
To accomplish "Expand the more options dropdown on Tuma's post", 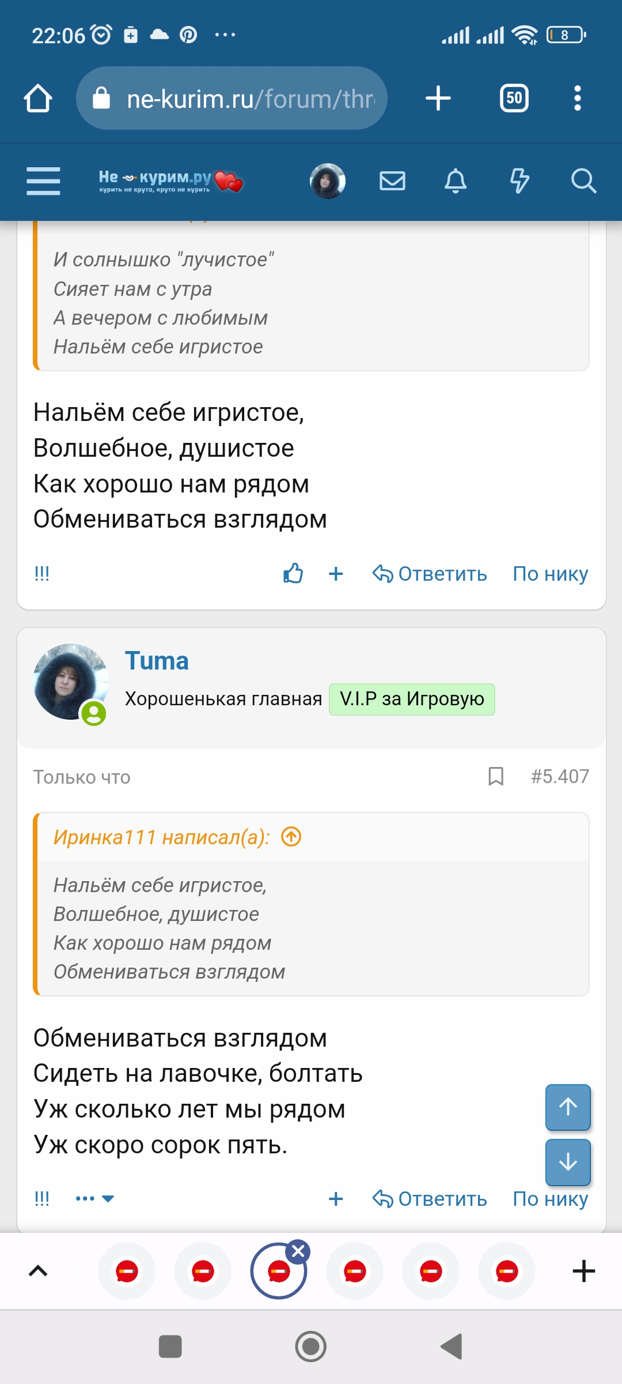I will tap(94, 1198).
